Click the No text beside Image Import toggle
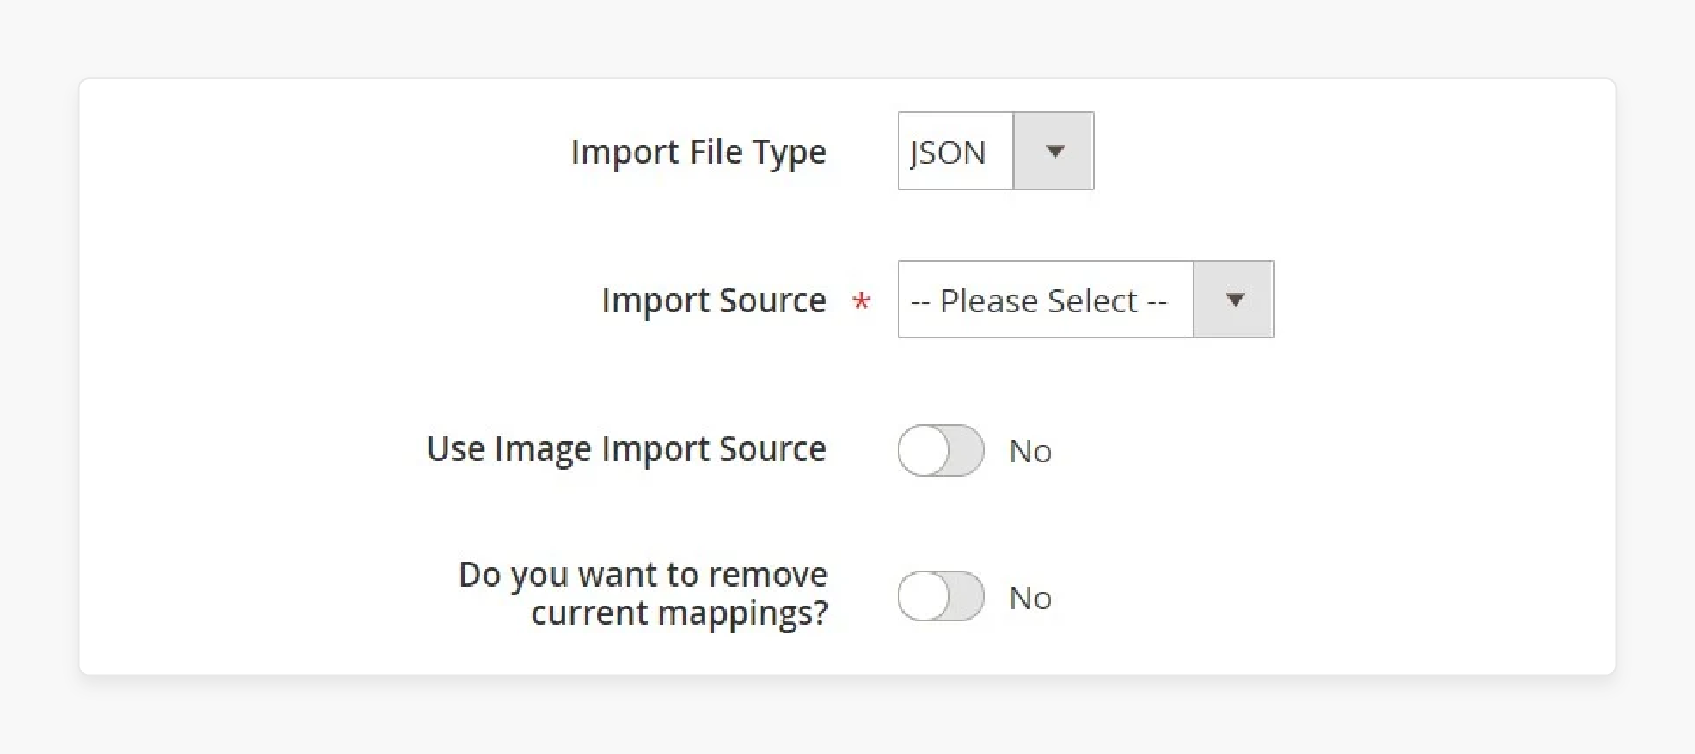The width and height of the screenshot is (1695, 754). point(1030,452)
